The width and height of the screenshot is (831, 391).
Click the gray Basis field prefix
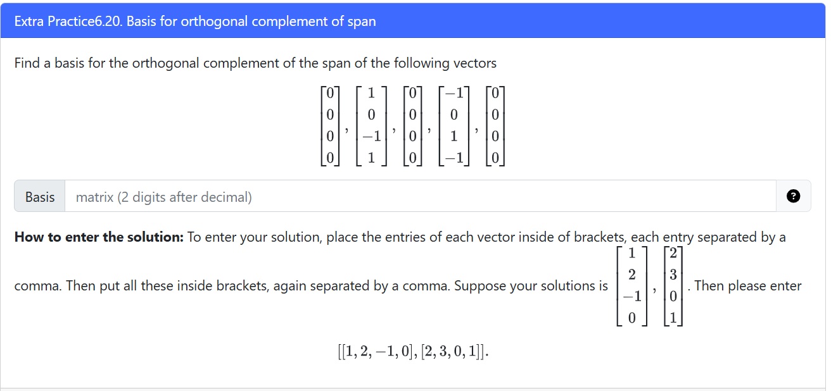tap(39, 196)
